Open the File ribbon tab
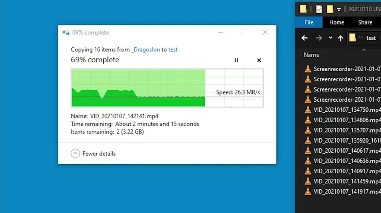This screenshot has width=381, height=213. [x=309, y=22]
